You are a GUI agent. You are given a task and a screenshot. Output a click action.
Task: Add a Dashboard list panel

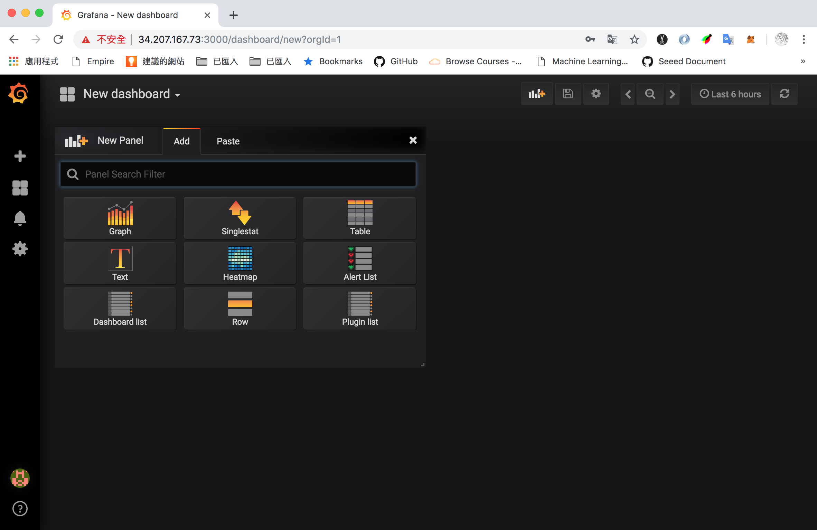[x=120, y=309]
